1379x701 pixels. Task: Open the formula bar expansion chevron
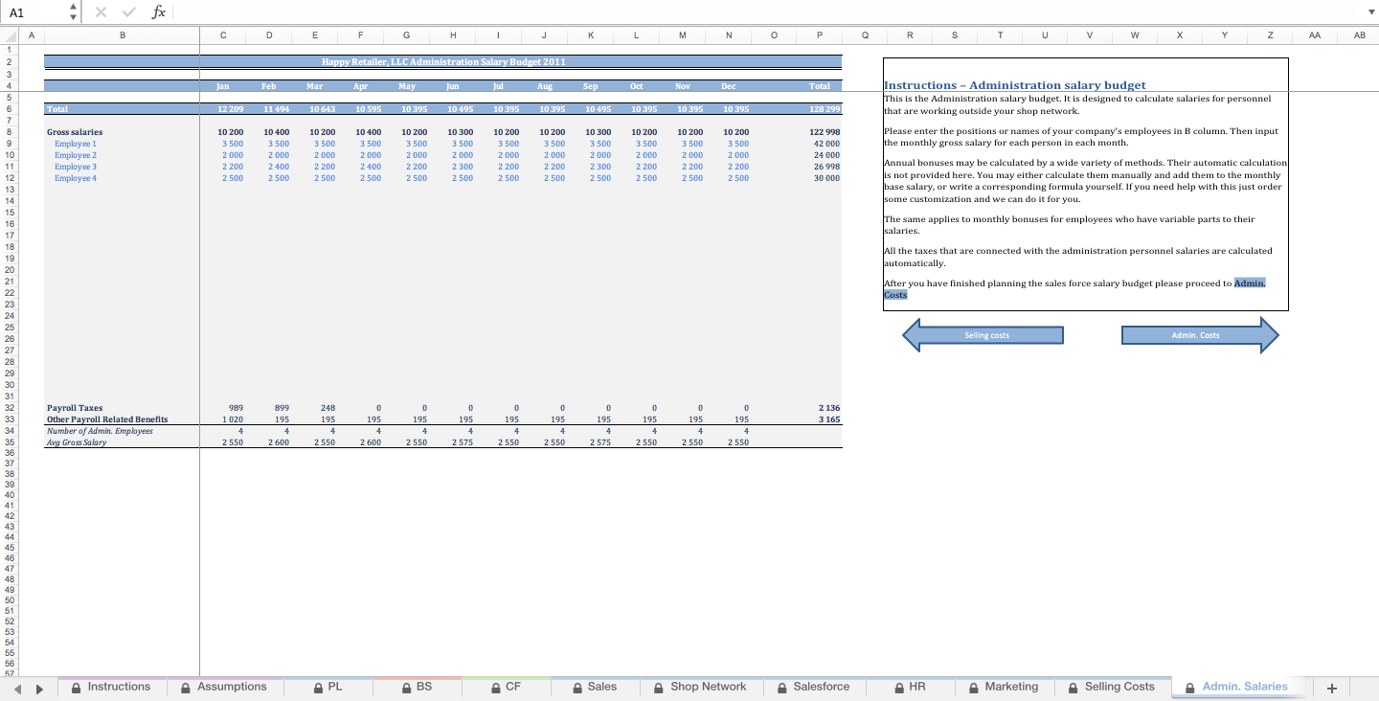point(1371,11)
